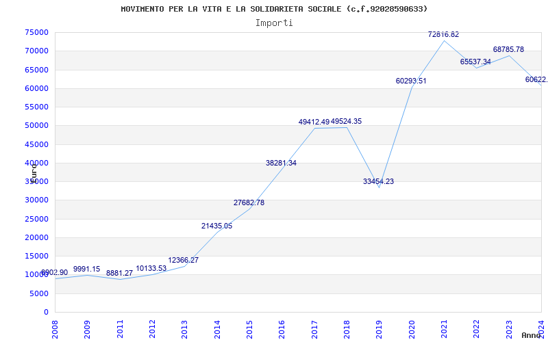Click the 12366.27 data label
The width and height of the screenshot is (548, 342).
183,261
